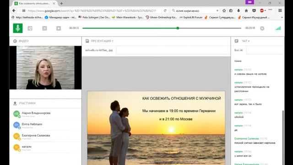The image size is (293, 165).
Task: Expand the adblock icon dropdown arrow
Action: (x=265, y=11)
